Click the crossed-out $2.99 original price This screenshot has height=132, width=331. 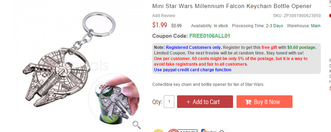176,26
